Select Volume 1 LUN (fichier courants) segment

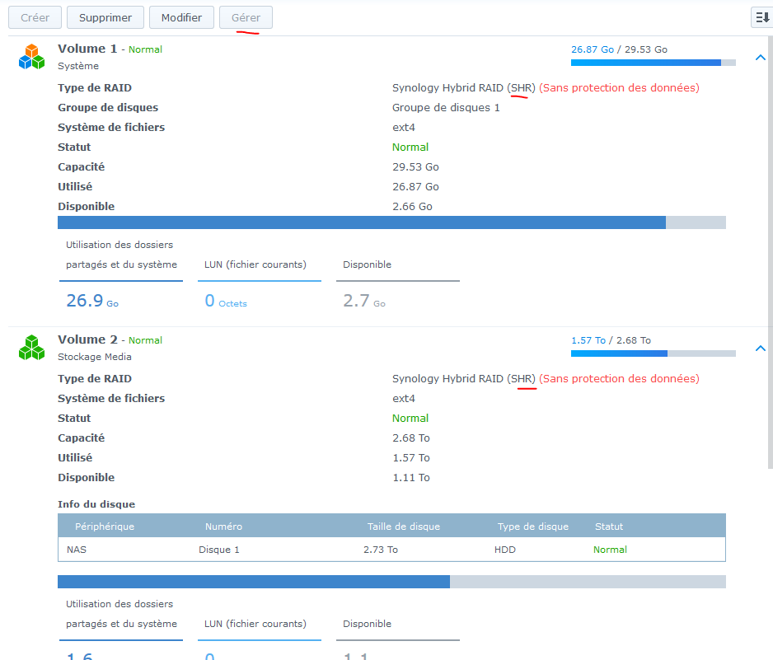point(260,283)
